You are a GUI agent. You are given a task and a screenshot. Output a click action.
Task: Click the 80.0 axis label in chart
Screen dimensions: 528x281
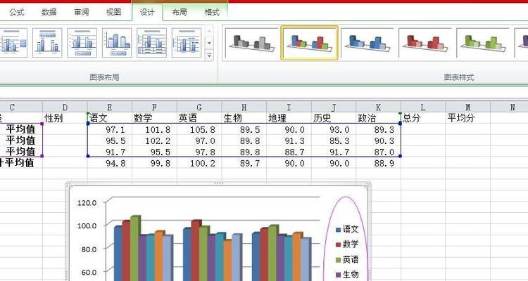tap(89, 249)
